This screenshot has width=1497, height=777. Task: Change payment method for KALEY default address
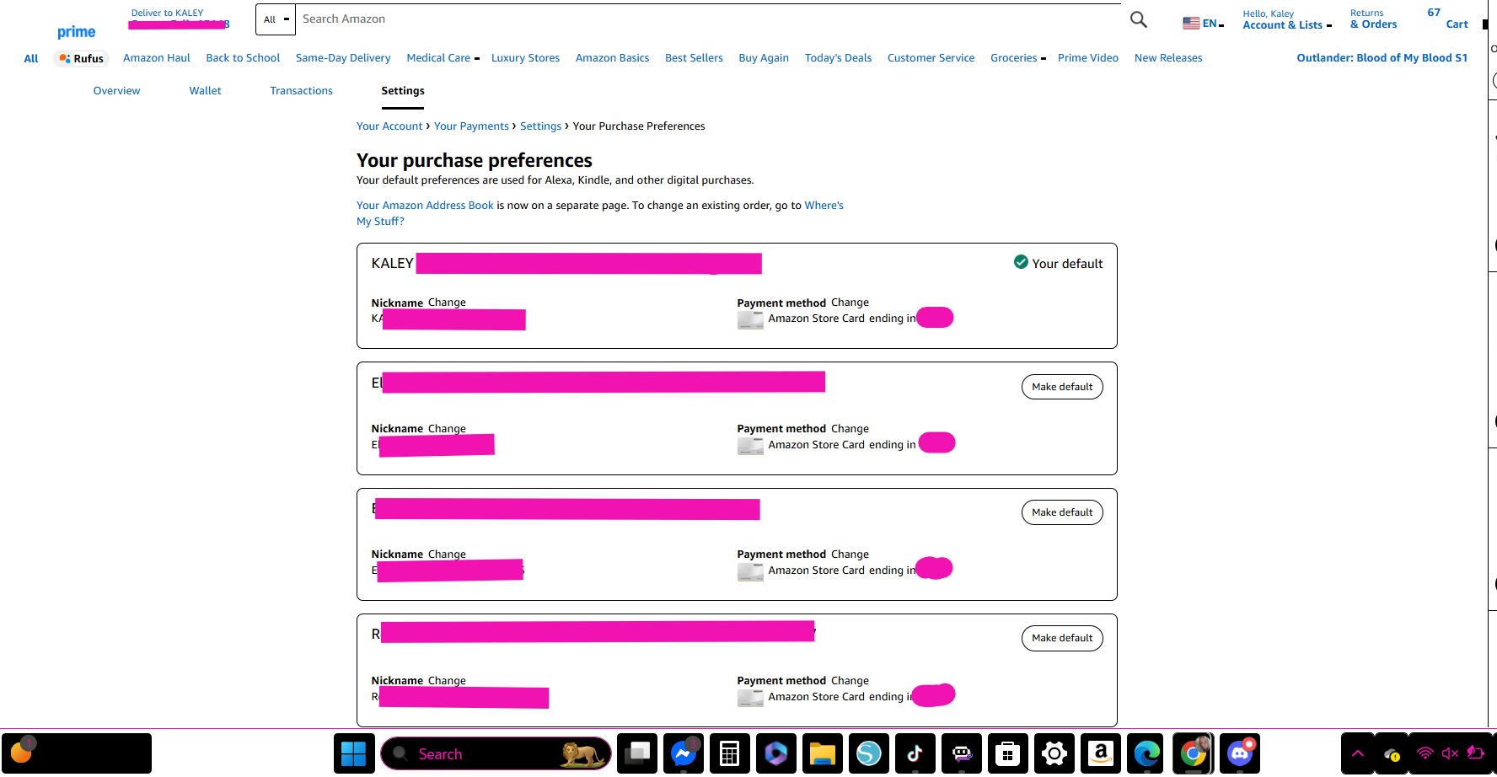point(850,303)
